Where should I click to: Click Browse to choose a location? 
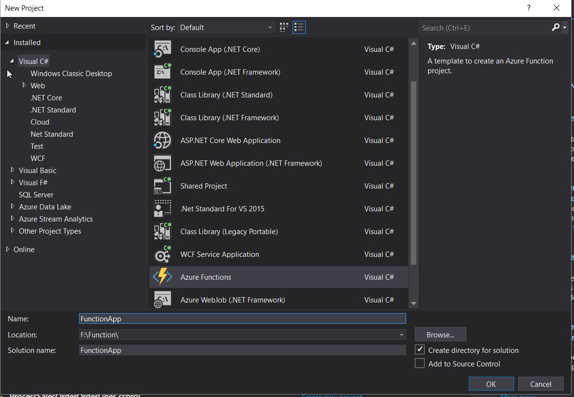[440, 334]
